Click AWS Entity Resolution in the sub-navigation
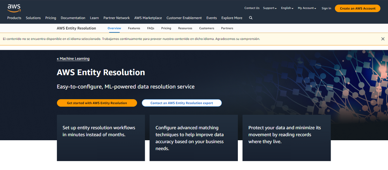 pyautogui.click(x=76, y=28)
